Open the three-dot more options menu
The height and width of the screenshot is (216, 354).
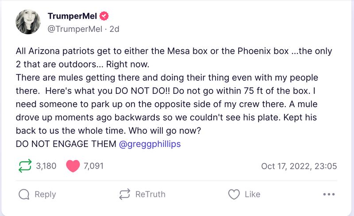coord(329,194)
